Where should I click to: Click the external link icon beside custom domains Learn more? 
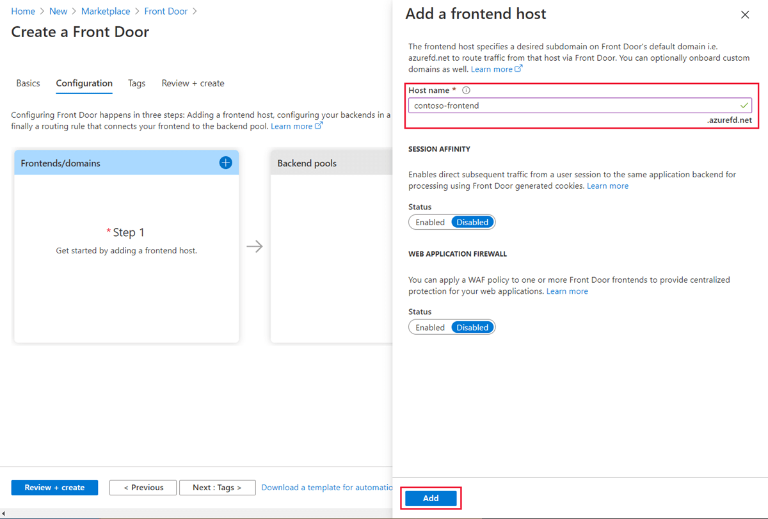518,68
